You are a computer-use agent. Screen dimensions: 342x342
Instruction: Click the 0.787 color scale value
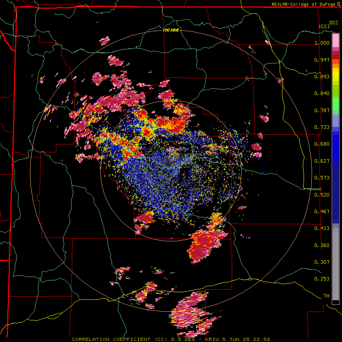322,110
